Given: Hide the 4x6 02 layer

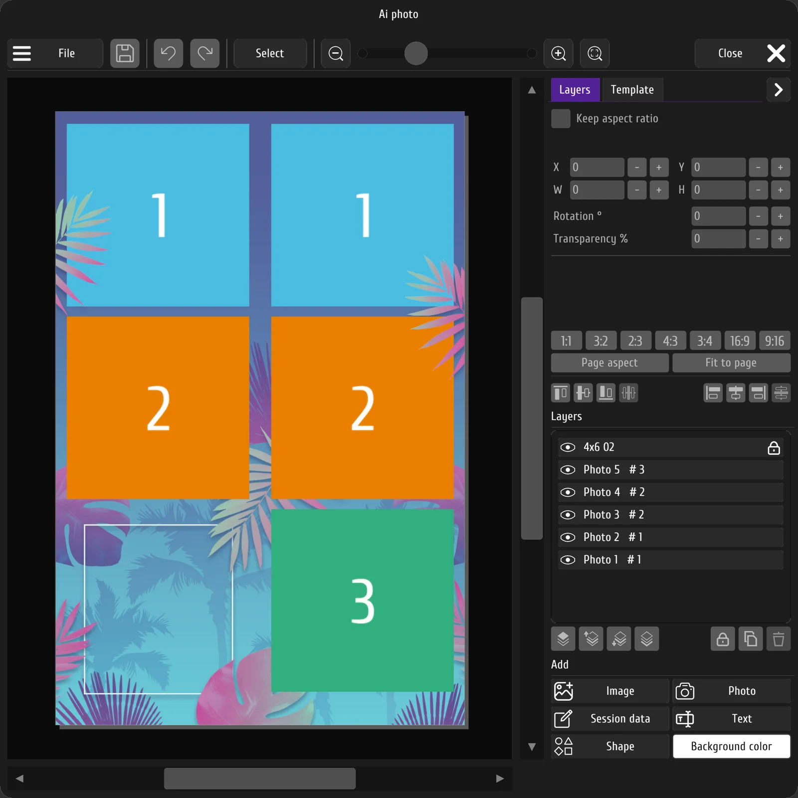Looking at the screenshot, I should tap(568, 447).
